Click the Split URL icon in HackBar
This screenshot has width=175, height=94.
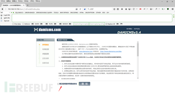(x=2, y=18)
